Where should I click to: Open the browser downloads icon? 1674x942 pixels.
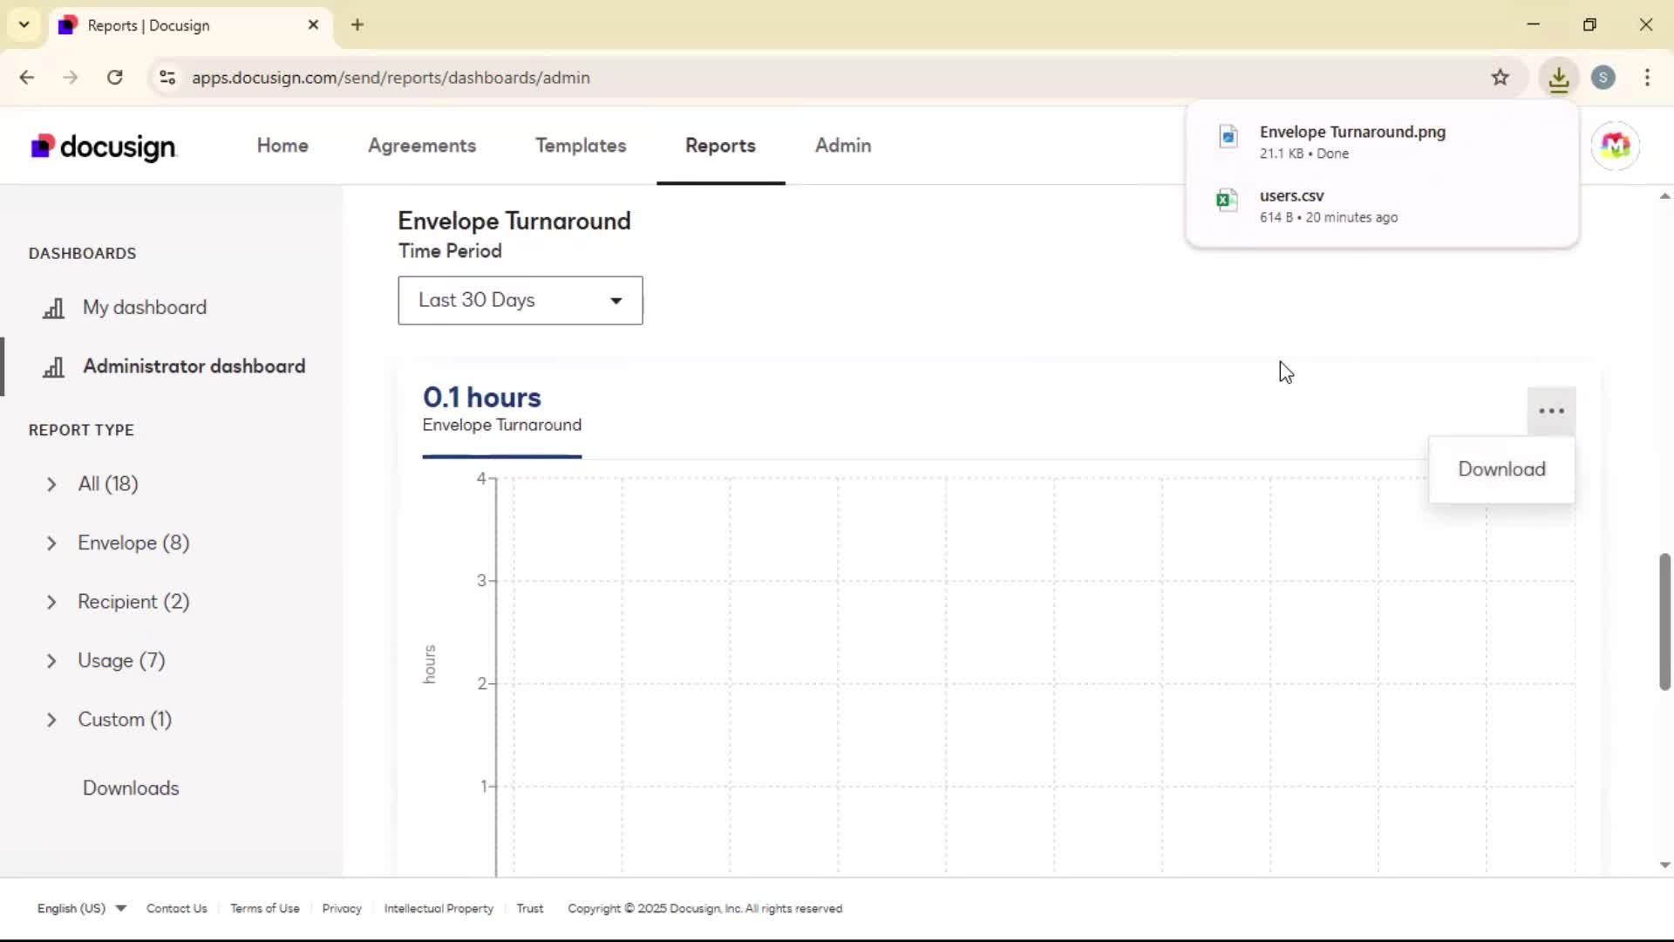click(1559, 78)
